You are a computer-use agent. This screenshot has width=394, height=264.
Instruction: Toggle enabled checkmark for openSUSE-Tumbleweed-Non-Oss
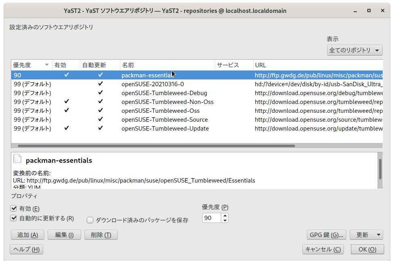click(x=67, y=102)
